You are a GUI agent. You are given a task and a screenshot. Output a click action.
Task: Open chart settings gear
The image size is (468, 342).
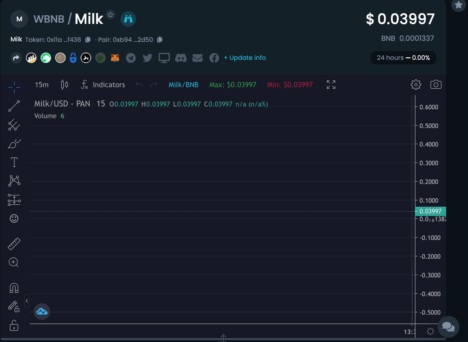416,84
